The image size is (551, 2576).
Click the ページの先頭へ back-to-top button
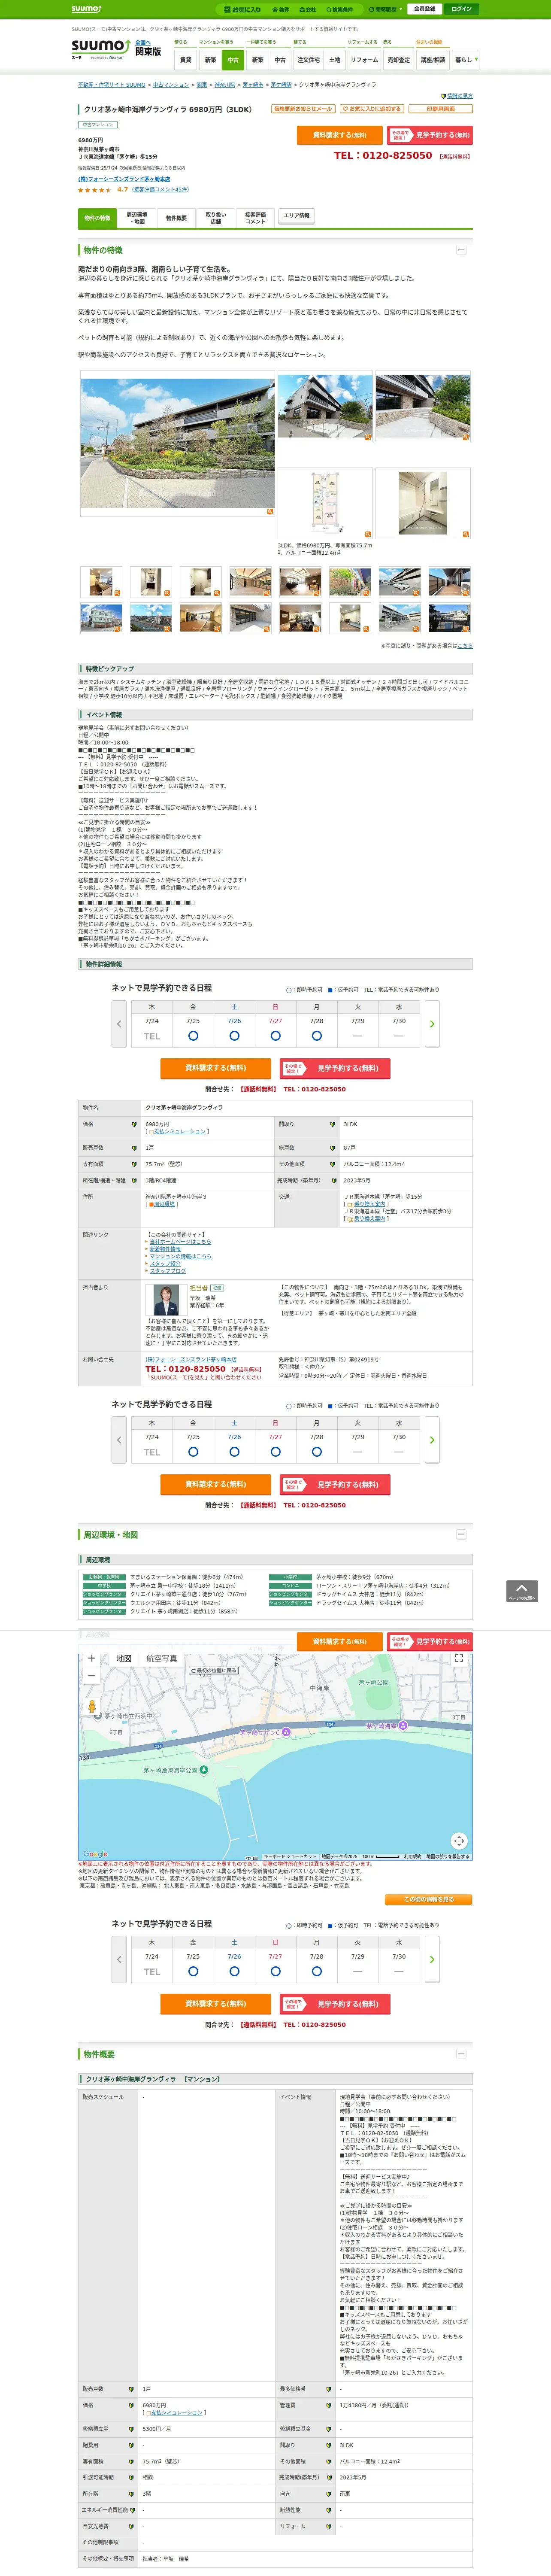click(x=522, y=1591)
